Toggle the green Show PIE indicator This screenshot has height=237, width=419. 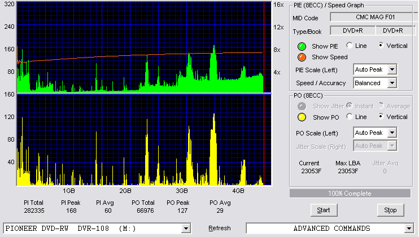tap(302, 46)
